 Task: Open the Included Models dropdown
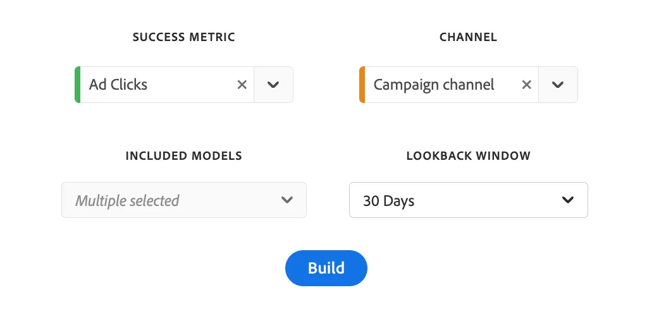tap(184, 200)
